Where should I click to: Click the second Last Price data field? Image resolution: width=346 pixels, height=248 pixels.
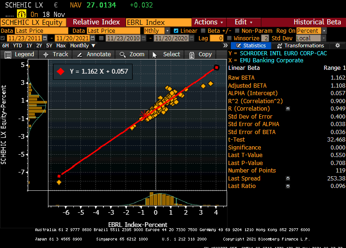(113, 31)
